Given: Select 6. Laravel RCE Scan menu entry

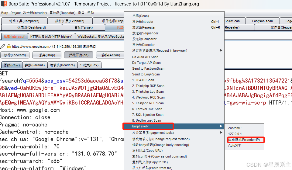Looking at the screenshot, I should coord(174,109).
